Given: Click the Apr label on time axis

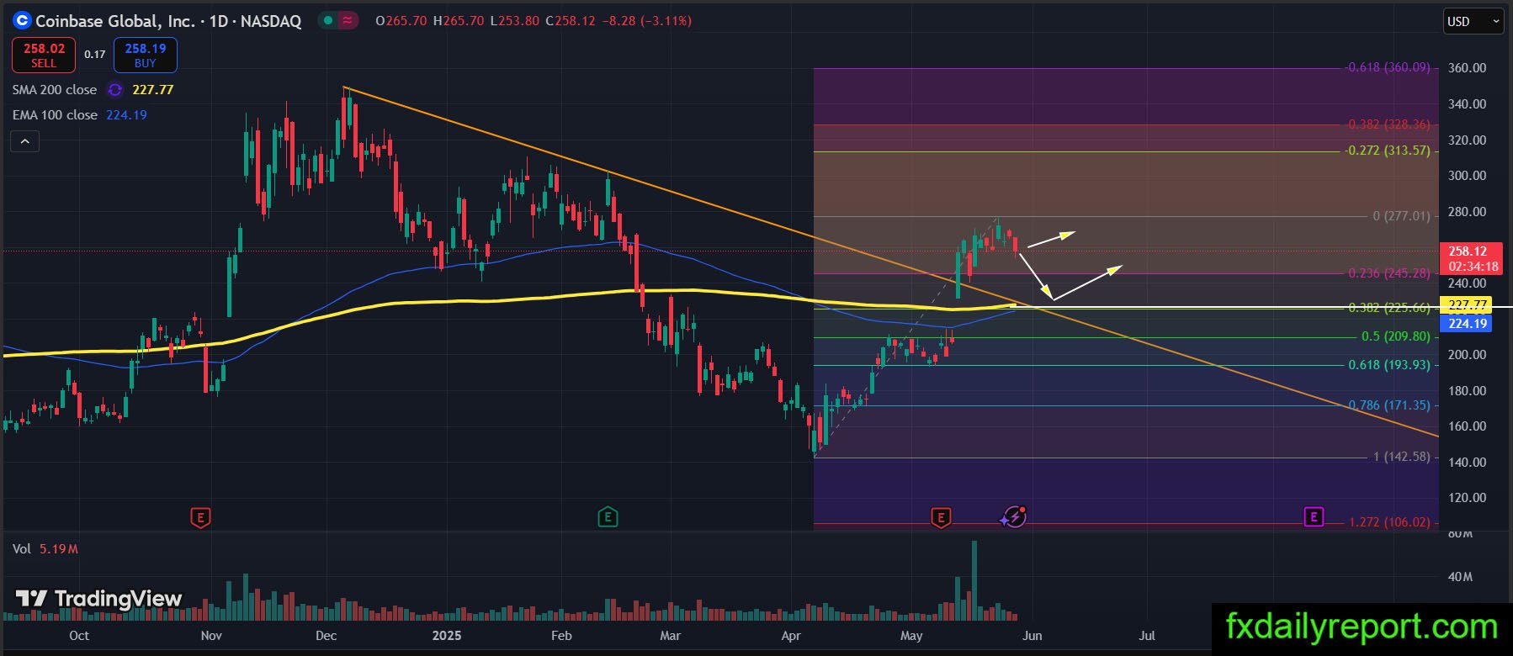Looking at the screenshot, I should click(x=791, y=636).
